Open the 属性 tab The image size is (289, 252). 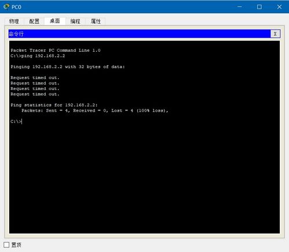[x=96, y=21]
